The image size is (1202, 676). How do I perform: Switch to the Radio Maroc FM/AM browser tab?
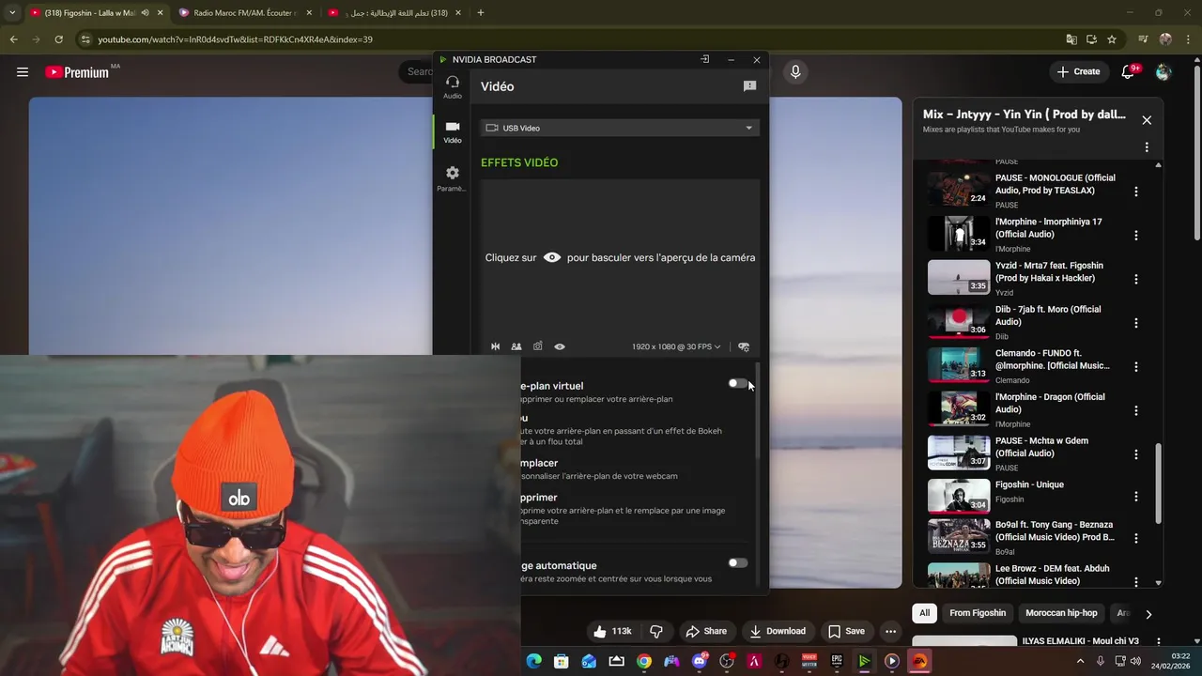(245, 13)
